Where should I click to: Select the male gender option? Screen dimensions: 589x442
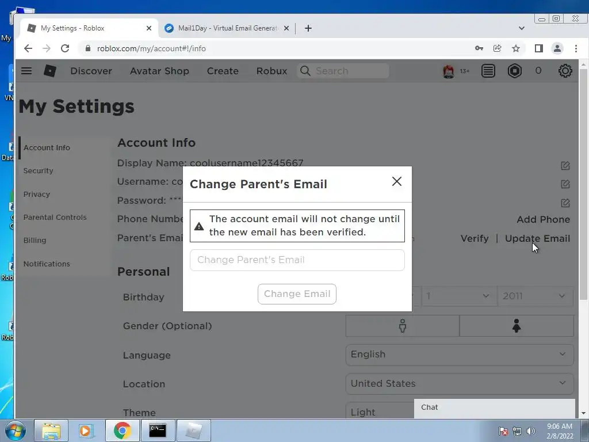pyautogui.click(x=402, y=326)
